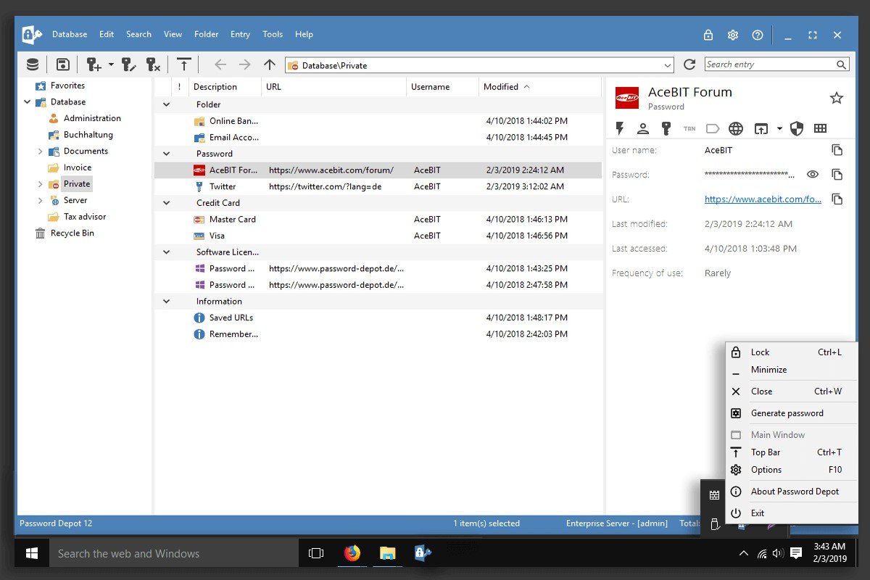Collapse the Folder group in list

click(x=166, y=104)
